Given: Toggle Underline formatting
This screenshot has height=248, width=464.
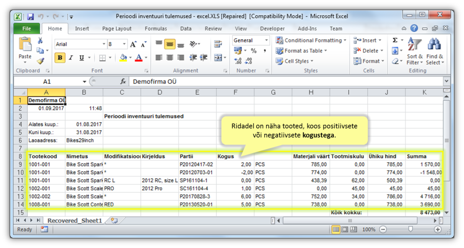Looking at the screenshot, I should point(82,58).
